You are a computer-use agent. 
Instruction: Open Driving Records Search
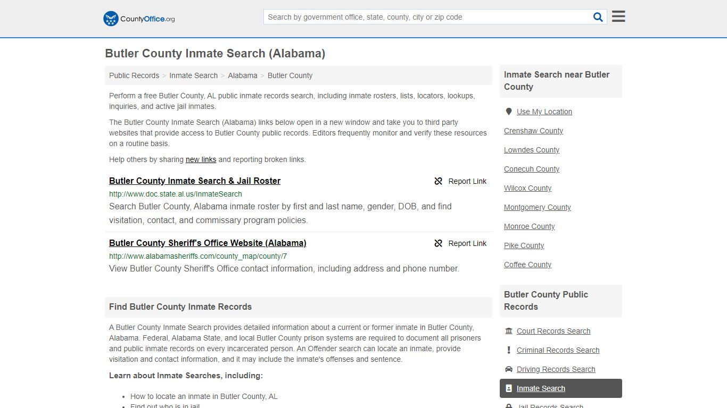point(556,369)
